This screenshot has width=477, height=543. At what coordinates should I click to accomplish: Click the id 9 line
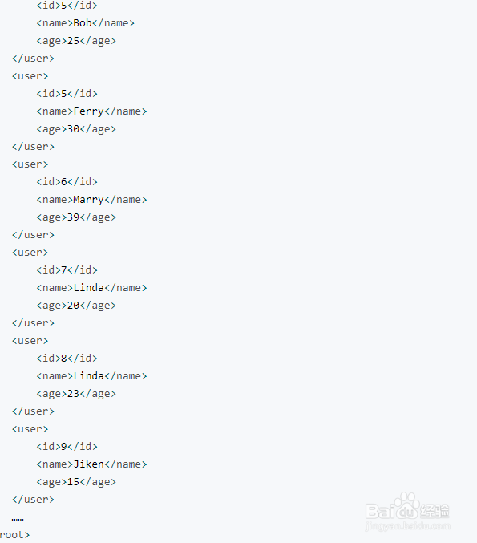coord(67,447)
